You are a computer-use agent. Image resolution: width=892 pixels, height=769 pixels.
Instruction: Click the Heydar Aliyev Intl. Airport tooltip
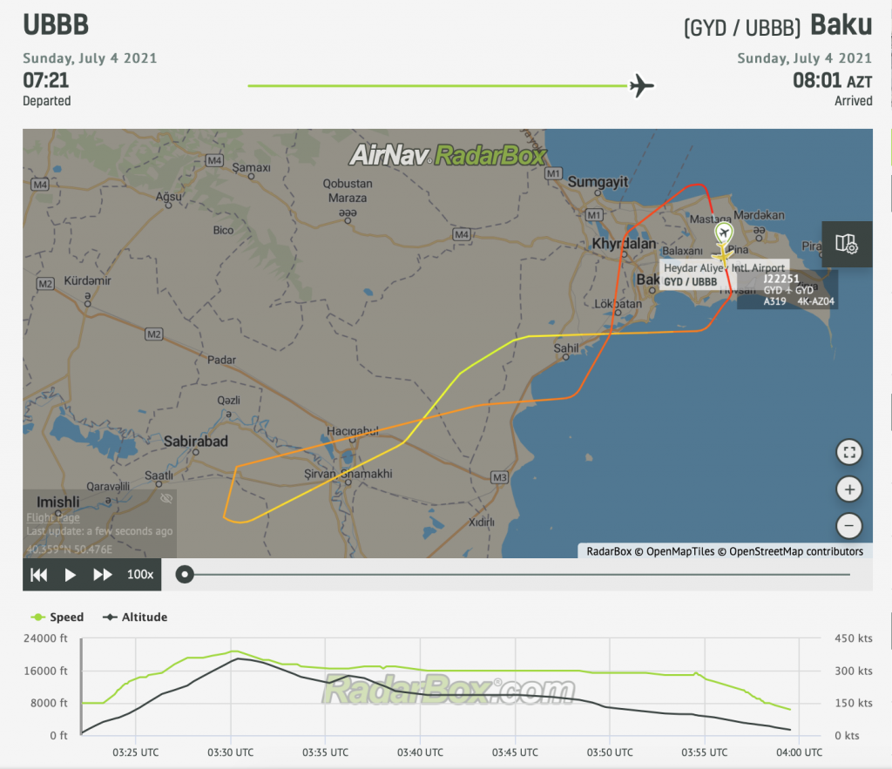[x=725, y=268]
